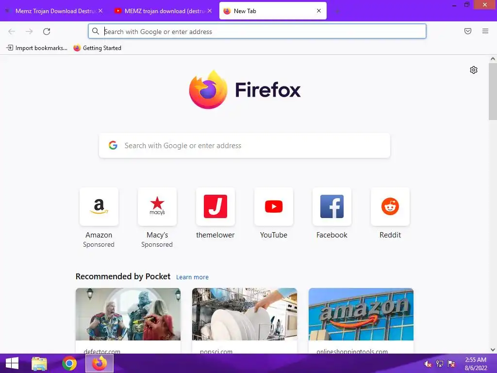Open the Getting Started bookmark
Screen dimensions: 497x373
click(x=97, y=48)
